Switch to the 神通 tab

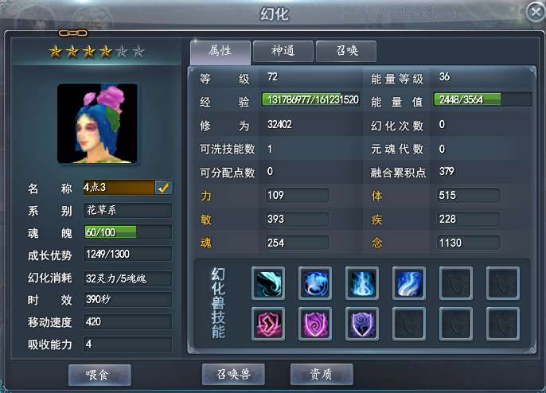[x=283, y=51]
